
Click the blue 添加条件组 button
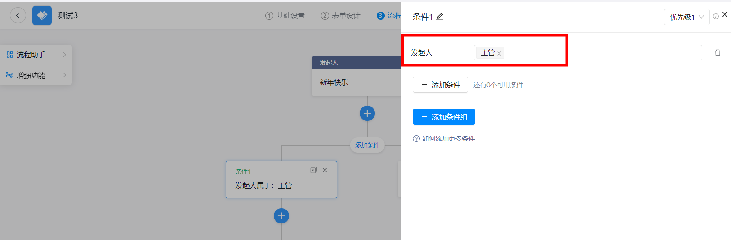click(x=444, y=117)
